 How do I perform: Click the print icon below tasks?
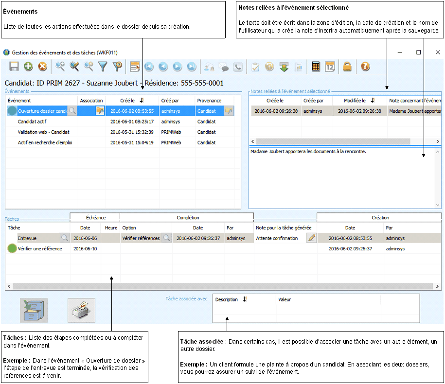pos(81,311)
